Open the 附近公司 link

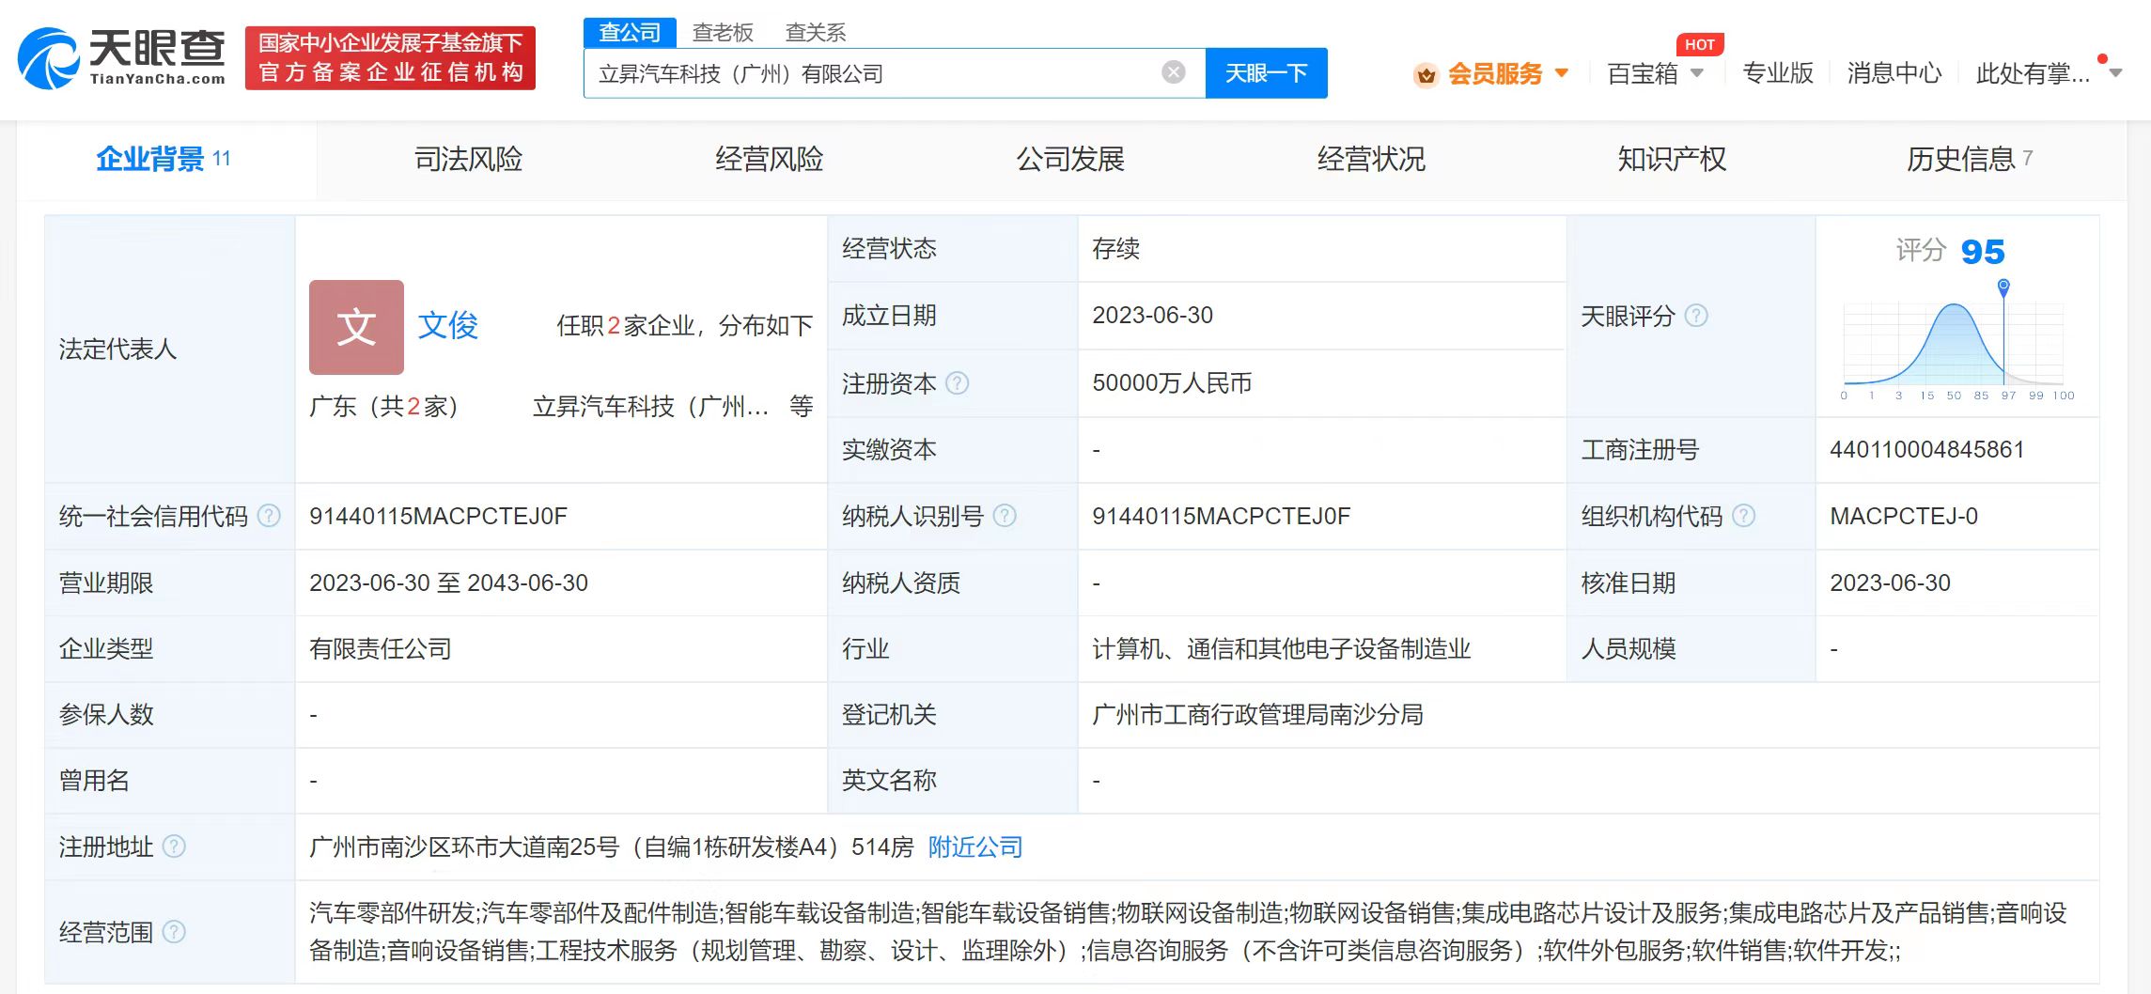(975, 846)
